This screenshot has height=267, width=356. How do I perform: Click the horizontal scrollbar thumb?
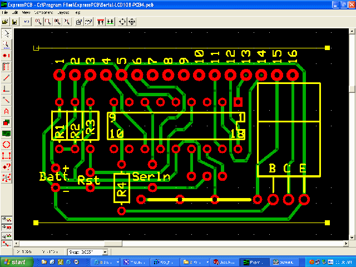pos(113,244)
